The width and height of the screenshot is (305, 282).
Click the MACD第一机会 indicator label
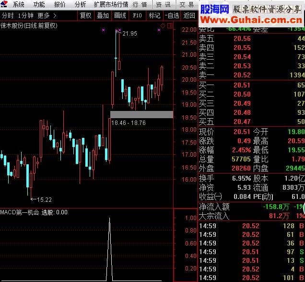20,212
